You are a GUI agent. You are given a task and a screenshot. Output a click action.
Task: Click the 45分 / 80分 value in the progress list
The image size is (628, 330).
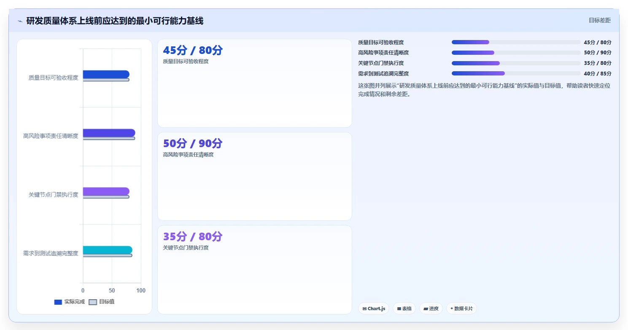click(598, 43)
